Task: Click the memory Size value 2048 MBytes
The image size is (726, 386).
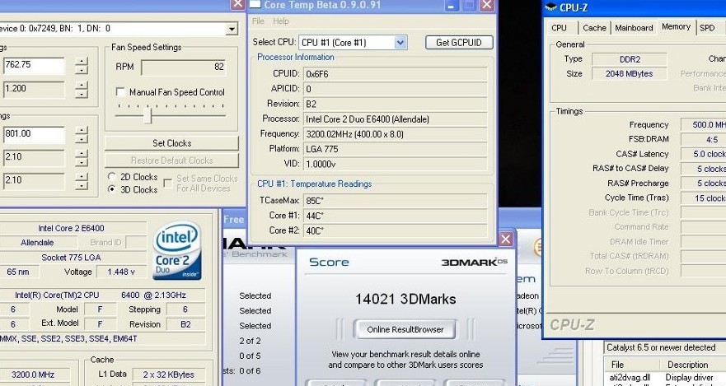Action: coord(630,73)
